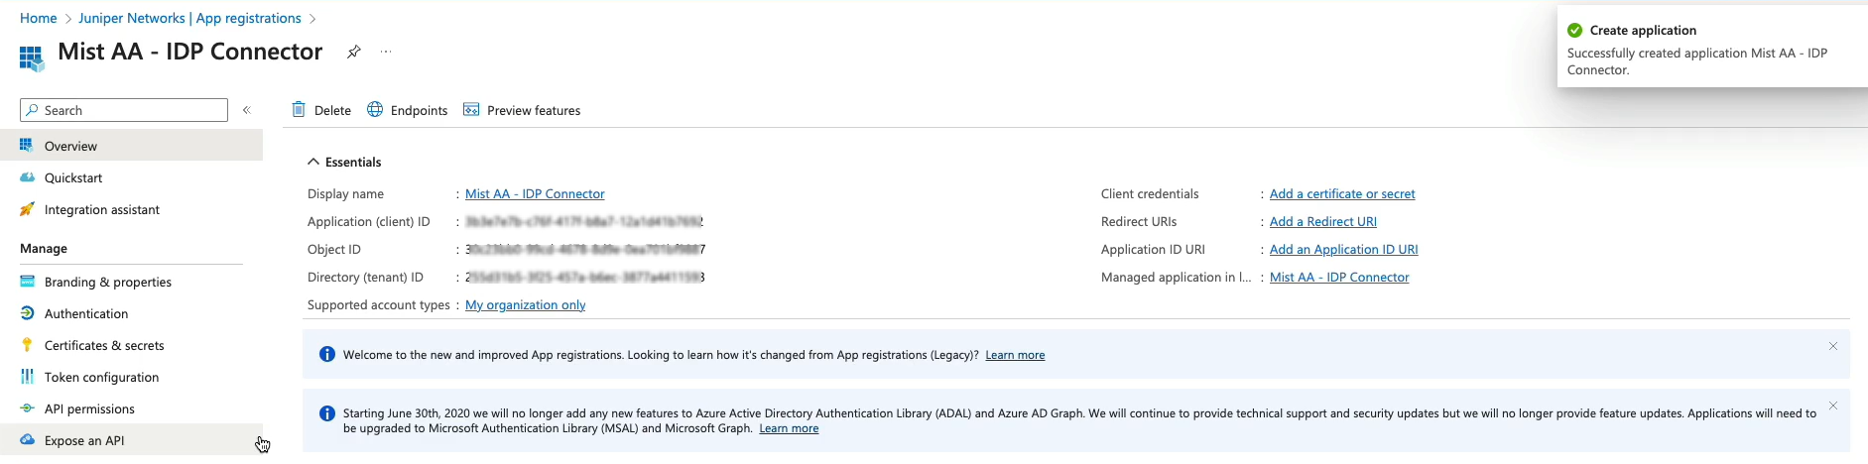The image size is (1868, 464).
Task: Open the Endpoints globe icon
Action: 375,110
